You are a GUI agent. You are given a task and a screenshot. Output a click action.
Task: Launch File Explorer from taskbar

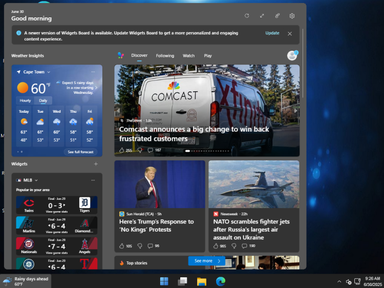(x=202, y=281)
